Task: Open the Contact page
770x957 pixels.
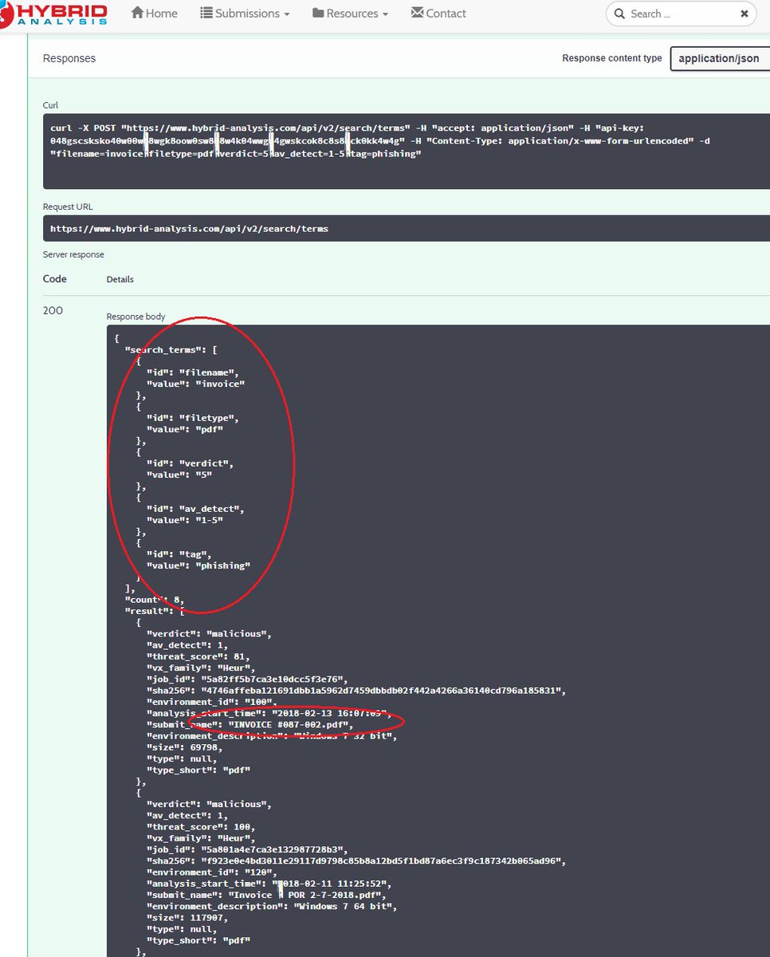Action: [x=438, y=14]
